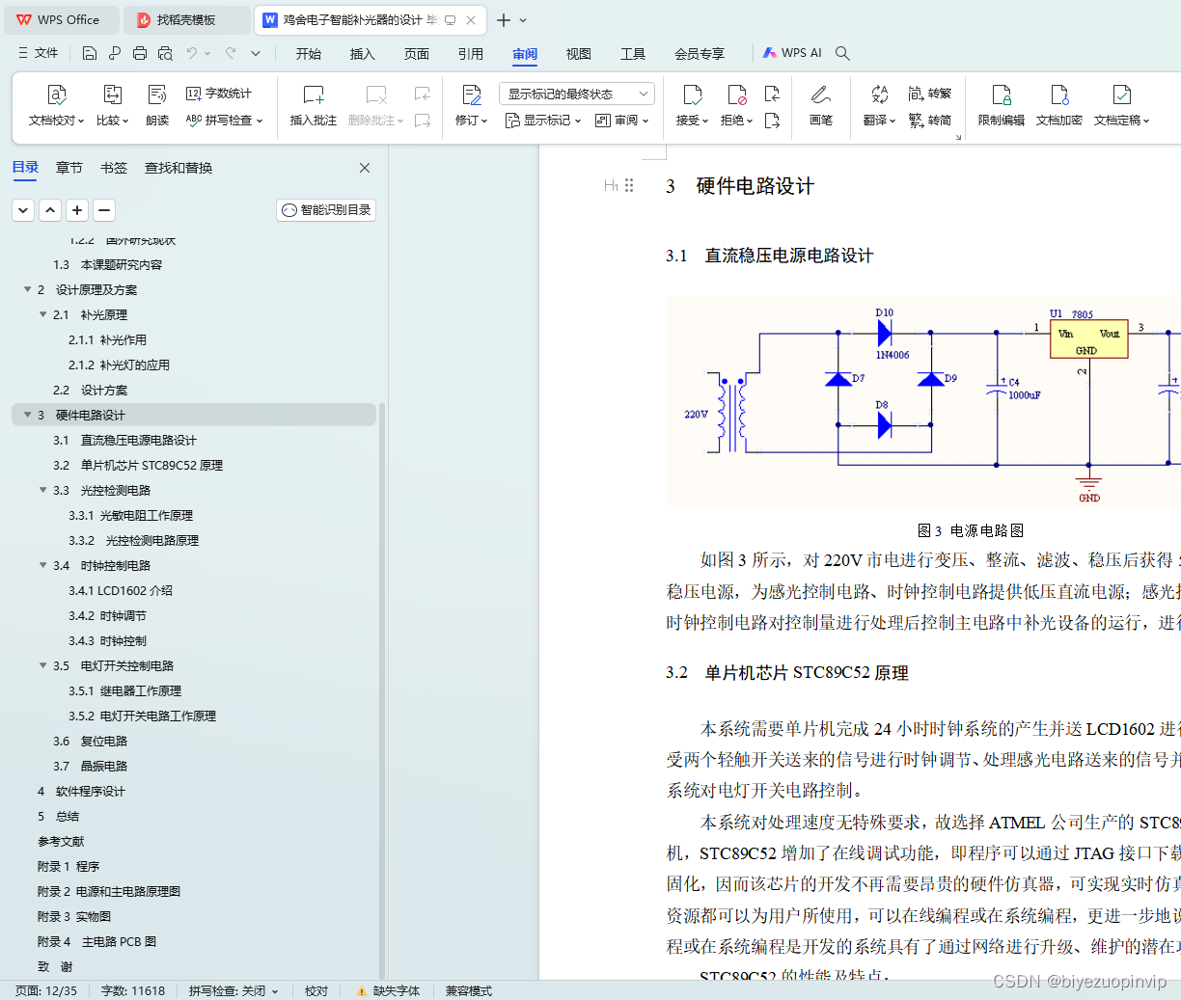Screen dimensions: 1181x1000
Task: Click the next change icon
Action: tap(772, 121)
